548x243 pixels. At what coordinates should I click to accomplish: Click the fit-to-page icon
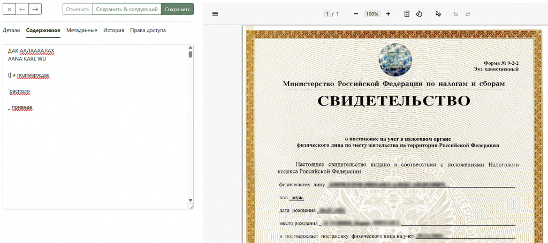coord(407,14)
